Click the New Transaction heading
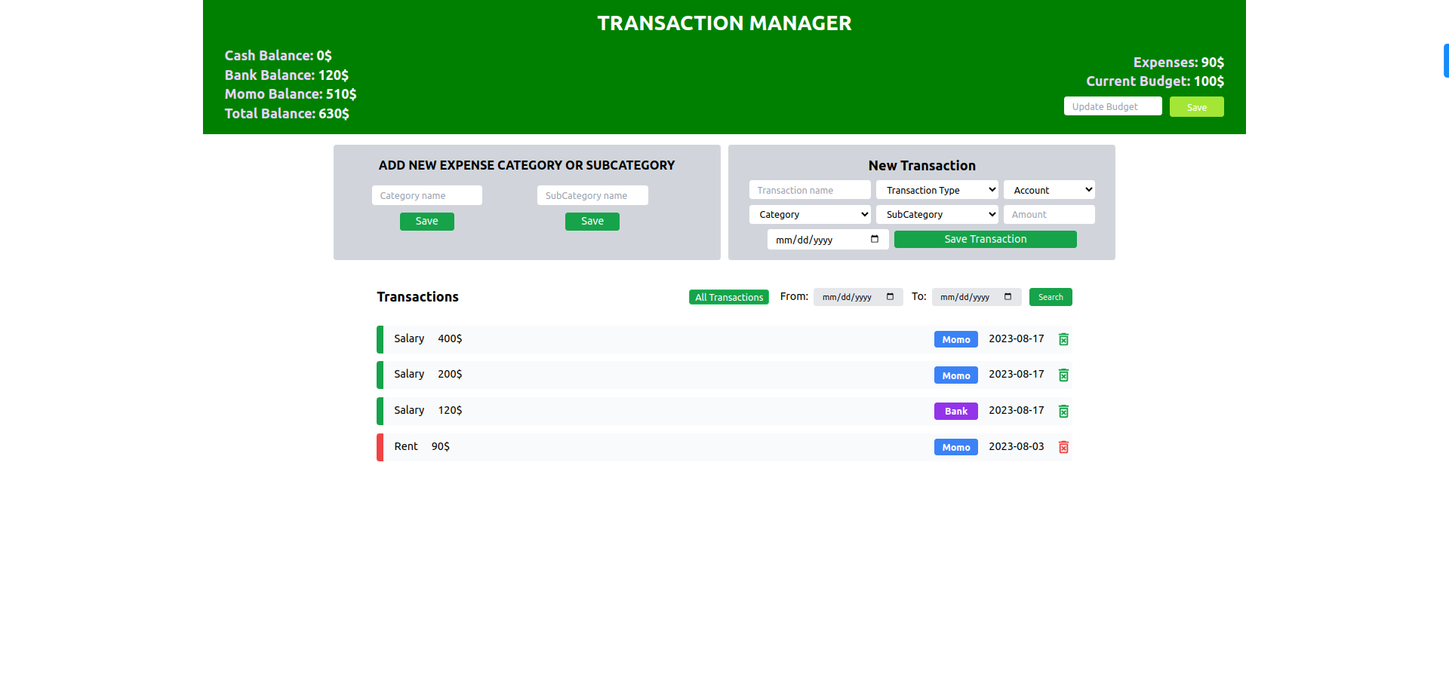 tap(922, 166)
